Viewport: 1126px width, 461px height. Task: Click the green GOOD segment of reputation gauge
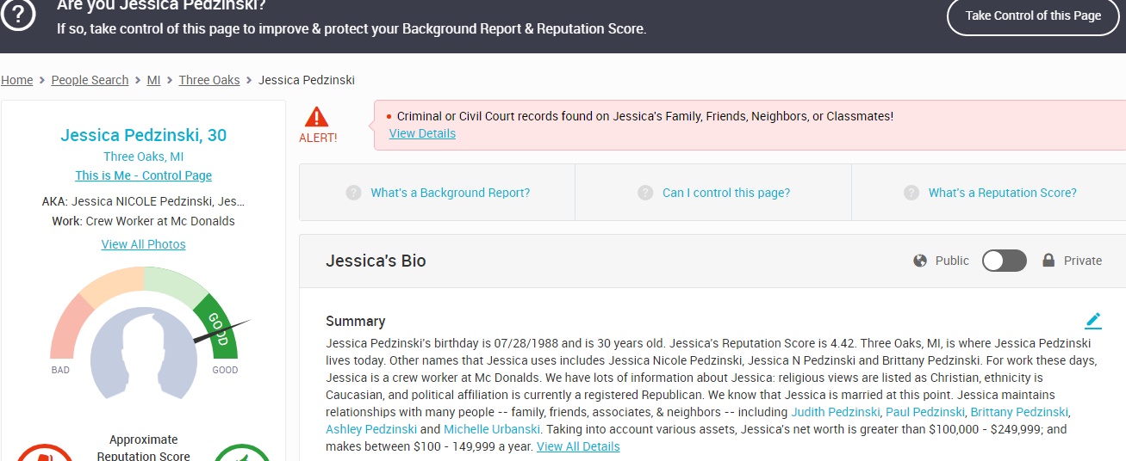pyautogui.click(x=217, y=325)
